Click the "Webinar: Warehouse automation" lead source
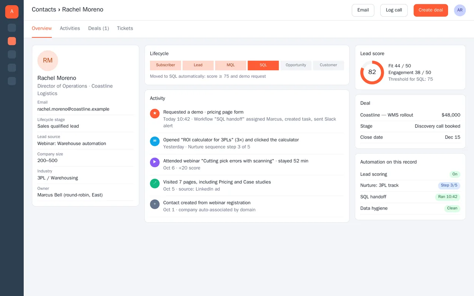The width and height of the screenshot is (474, 296). (72, 144)
